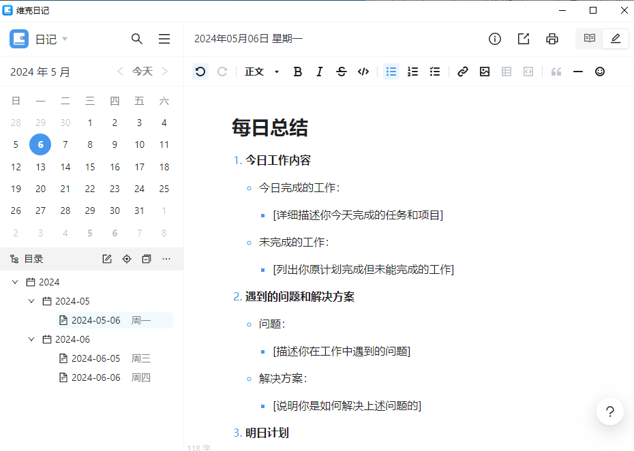Switch to reading mode with the book icon
Screen dimensions: 634x451
[x=589, y=39]
